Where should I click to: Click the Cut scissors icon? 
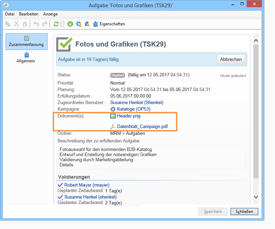pos(16,24)
